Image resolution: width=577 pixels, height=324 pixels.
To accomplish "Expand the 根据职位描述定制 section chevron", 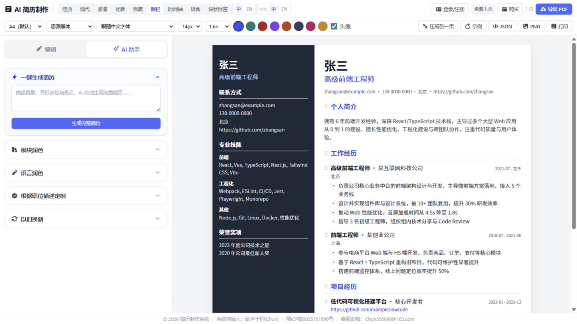I will pos(157,196).
